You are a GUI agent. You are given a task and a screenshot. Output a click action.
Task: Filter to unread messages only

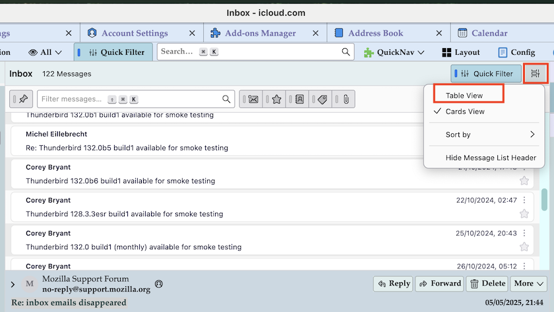pyautogui.click(x=251, y=100)
